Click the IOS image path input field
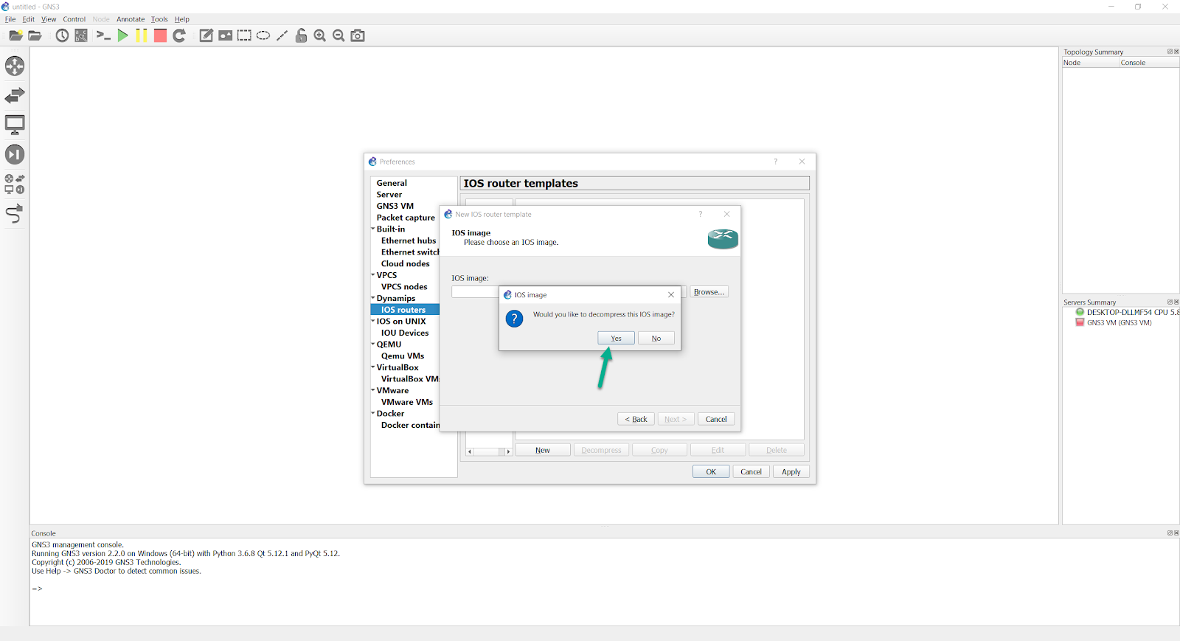Viewport: 1180px width, 641px height. point(569,292)
